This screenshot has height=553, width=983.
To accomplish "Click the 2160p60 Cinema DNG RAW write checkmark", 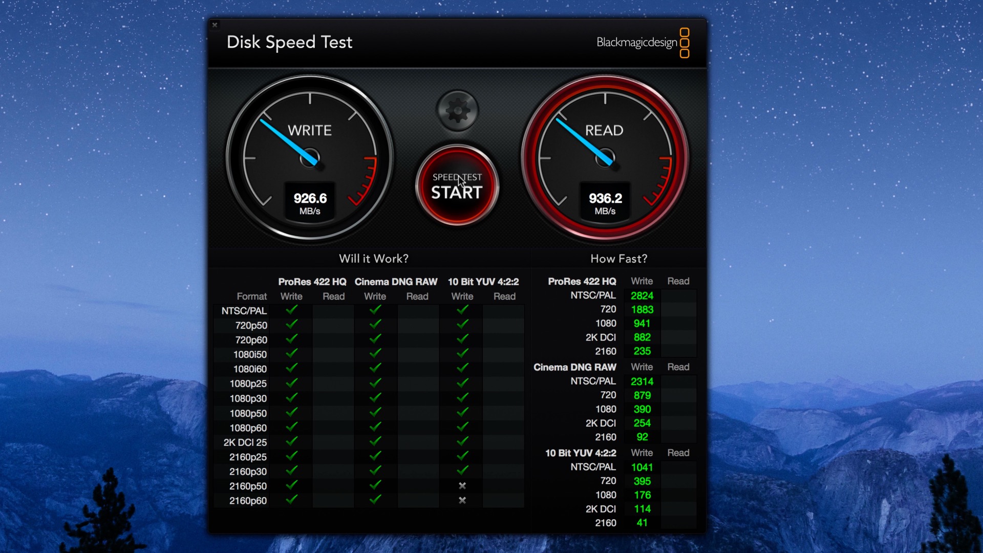I will click(x=375, y=499).
